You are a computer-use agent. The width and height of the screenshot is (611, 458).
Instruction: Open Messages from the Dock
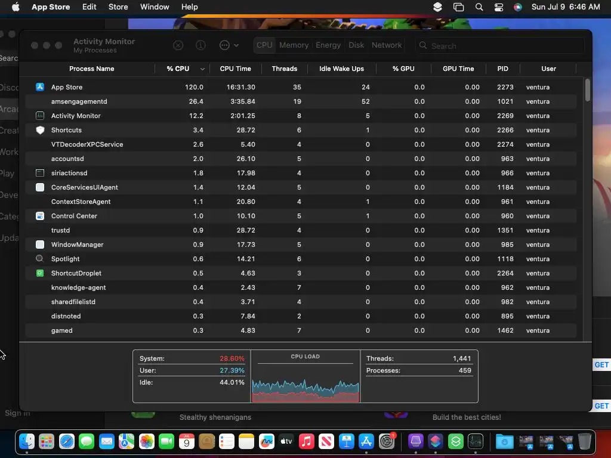pos(87,441)
